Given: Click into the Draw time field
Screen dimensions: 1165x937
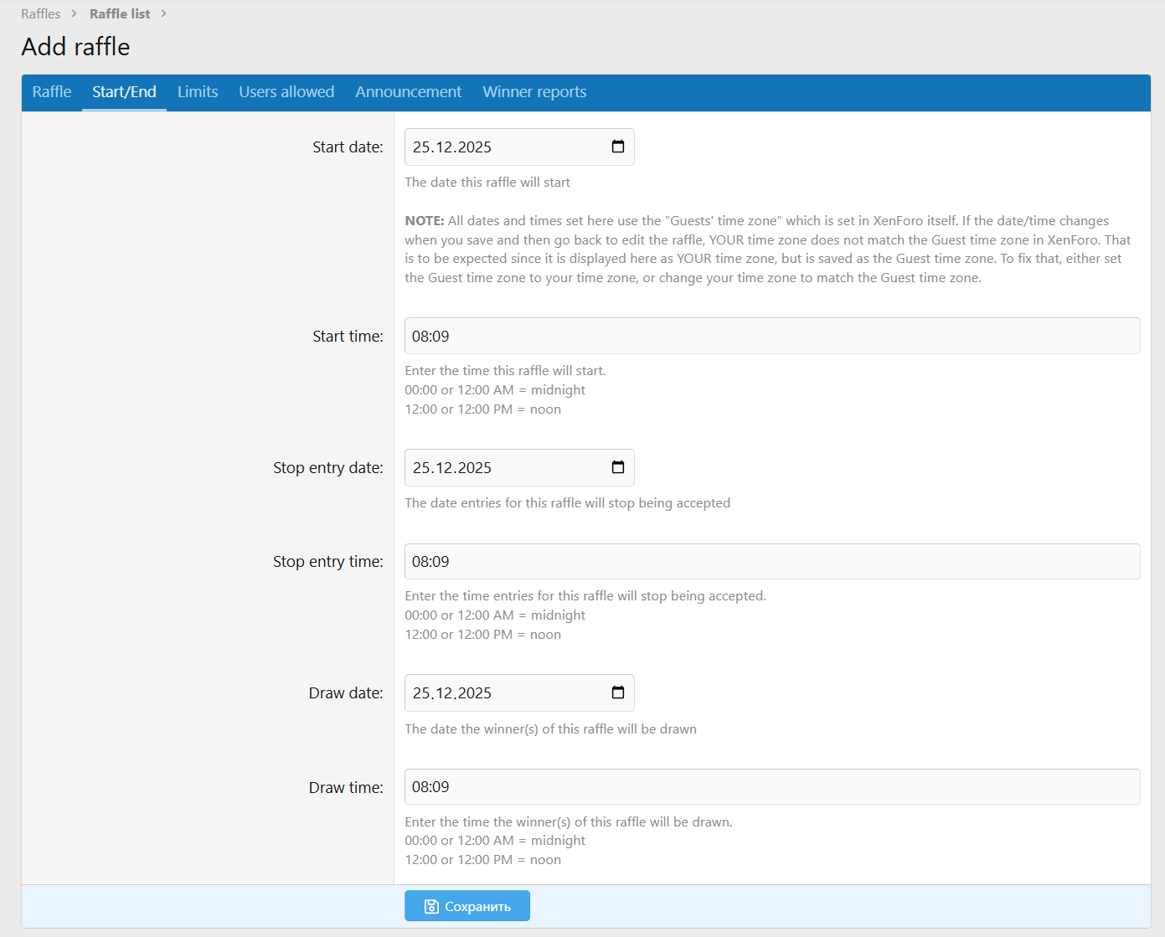Looking at the screenshot, I should [771, 786].
